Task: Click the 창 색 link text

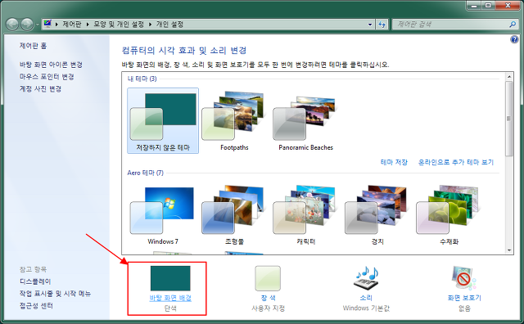Action: point(268,298)
